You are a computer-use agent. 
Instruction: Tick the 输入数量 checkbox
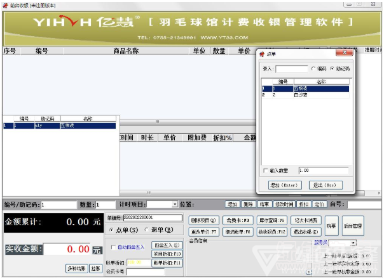[x=266, y=171]
